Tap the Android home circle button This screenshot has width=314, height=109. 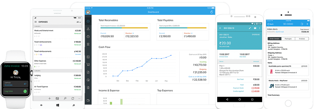coord(240,99)
